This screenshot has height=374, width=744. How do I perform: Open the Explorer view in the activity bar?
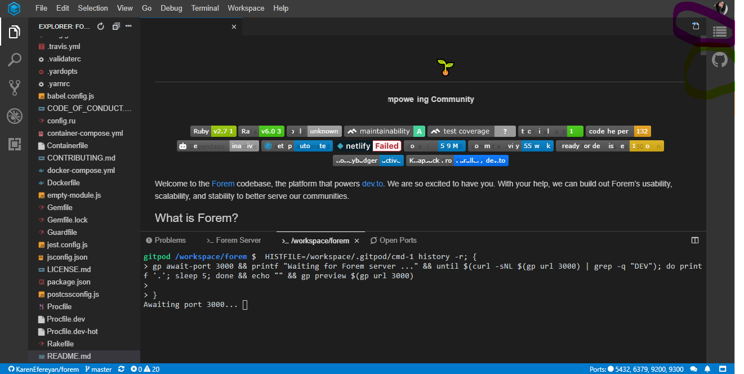click(14, 33)
